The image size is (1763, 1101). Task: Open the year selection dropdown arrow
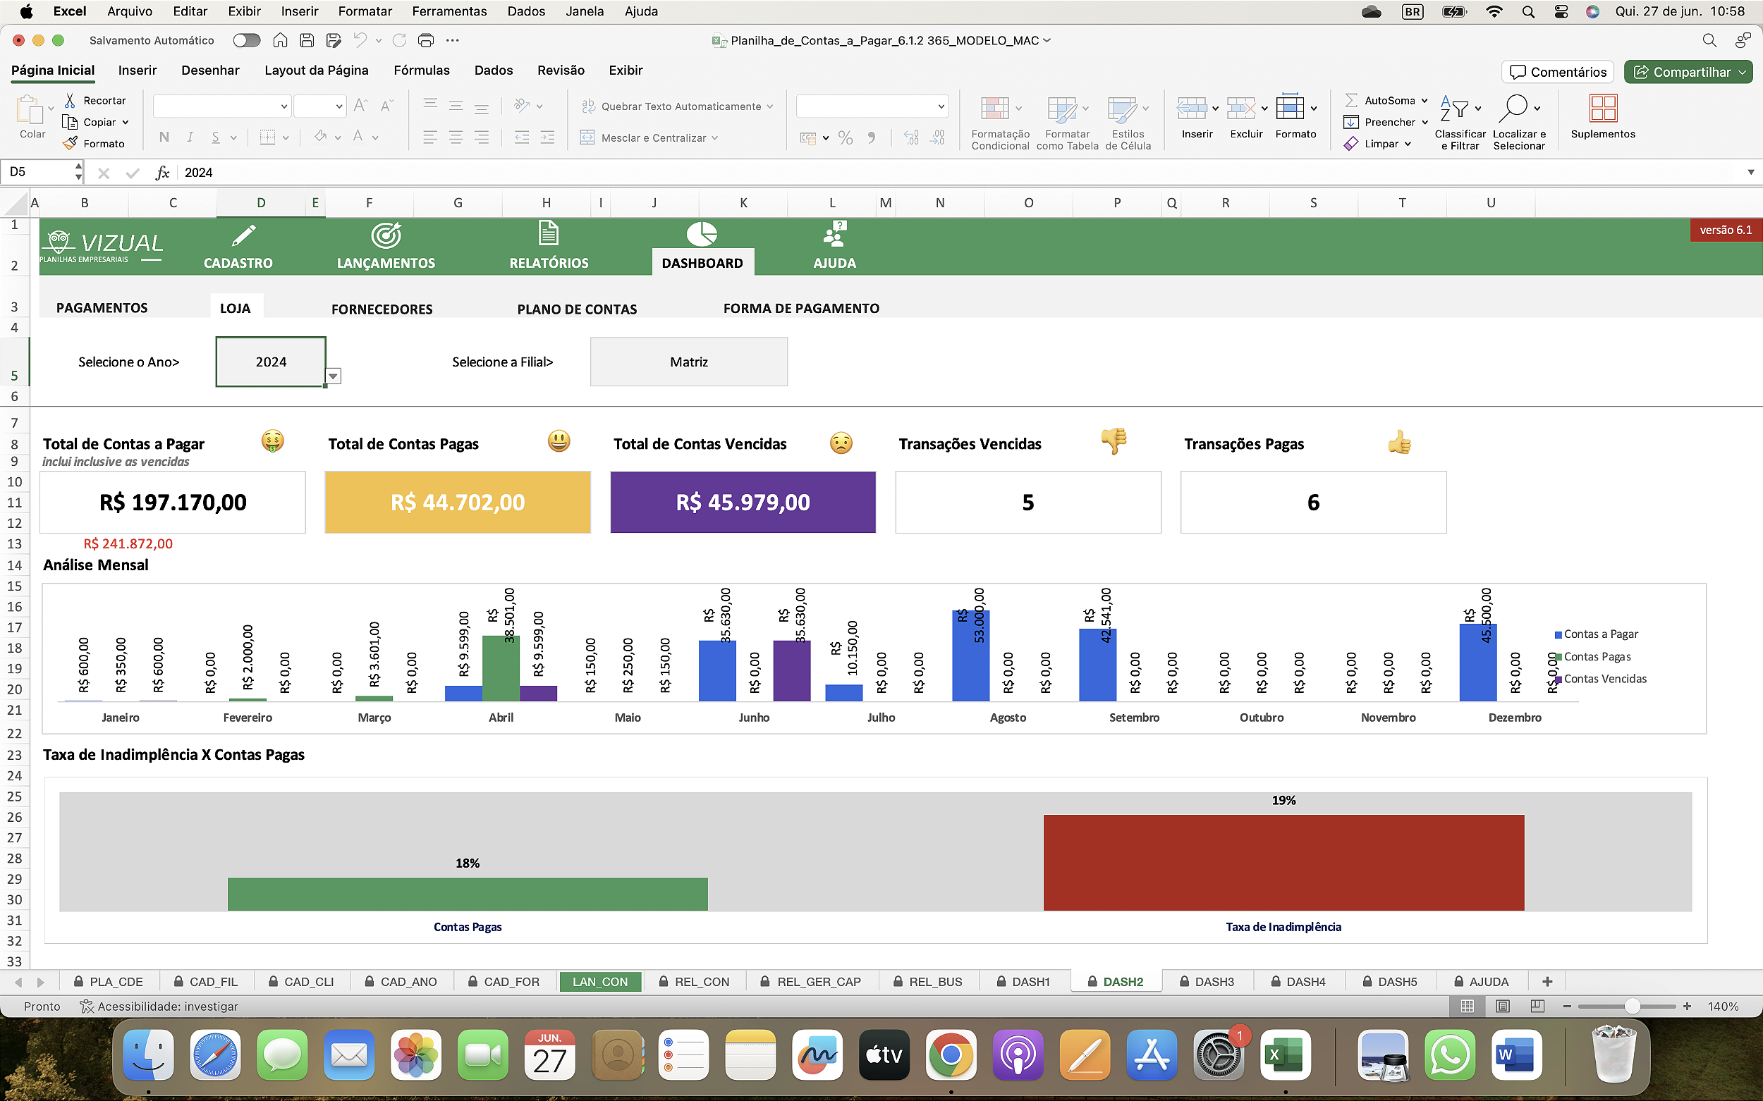point(333,376)
